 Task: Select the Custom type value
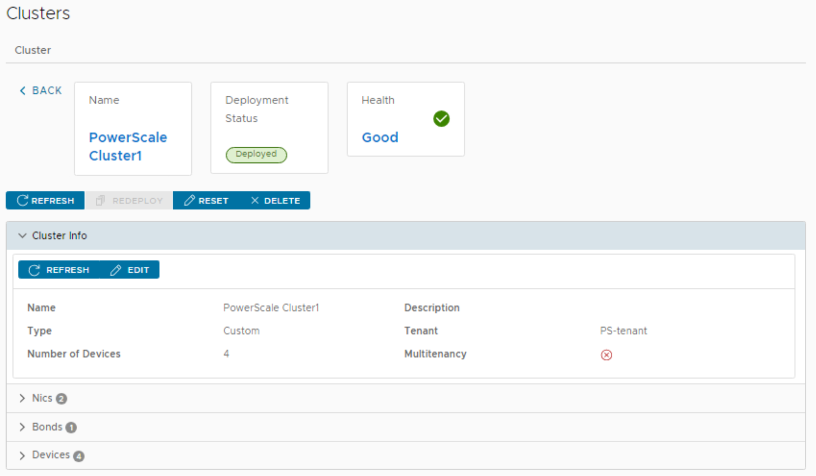tap(241, 331)
